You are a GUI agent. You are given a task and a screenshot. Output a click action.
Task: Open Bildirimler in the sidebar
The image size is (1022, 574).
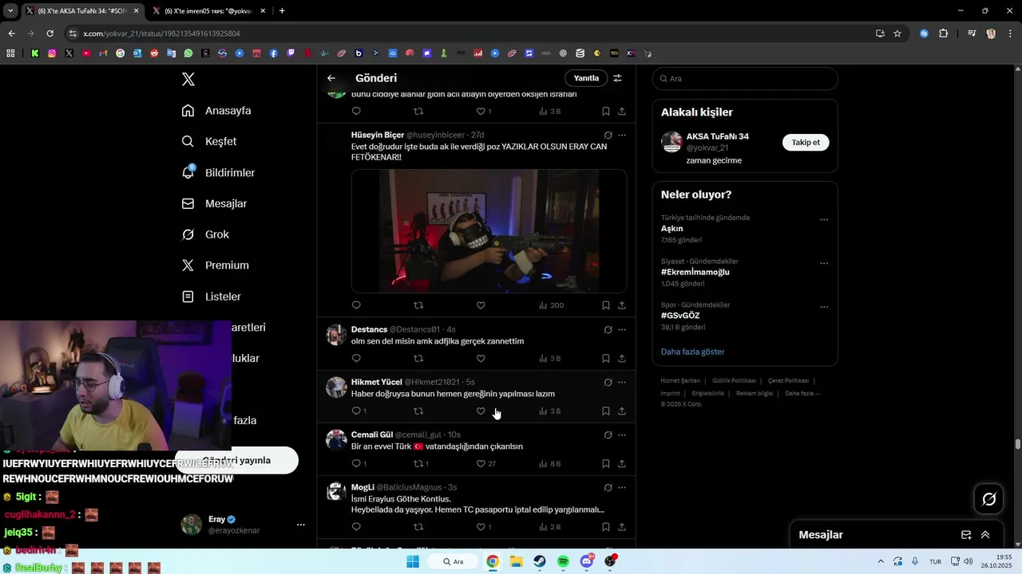pos(218,173)
